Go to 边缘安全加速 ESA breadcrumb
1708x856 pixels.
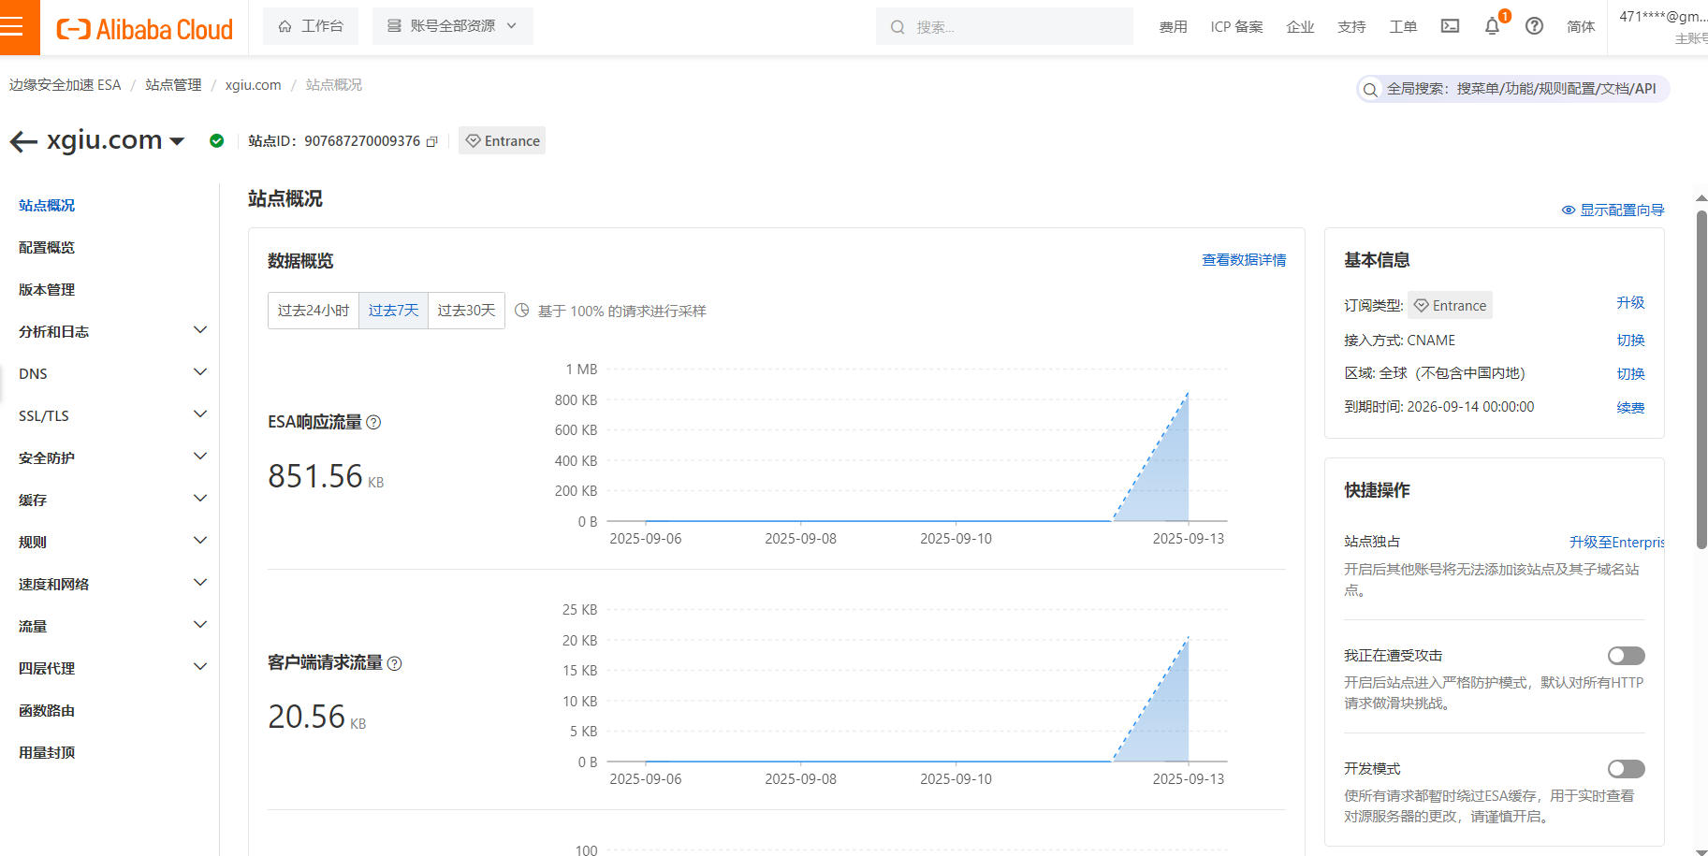[x=66, y=85]
